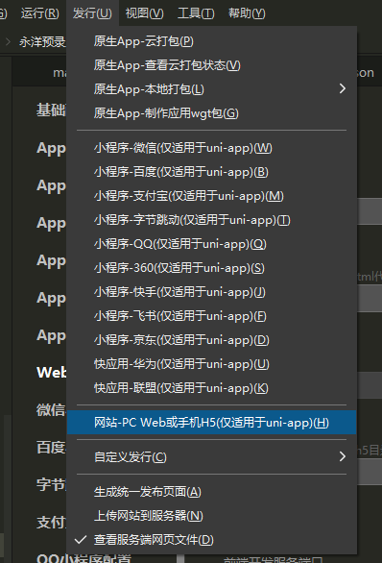Publish to 小程序-支付宝 (M)
This screenshot has height=563, width=382.
pos(211,196)
